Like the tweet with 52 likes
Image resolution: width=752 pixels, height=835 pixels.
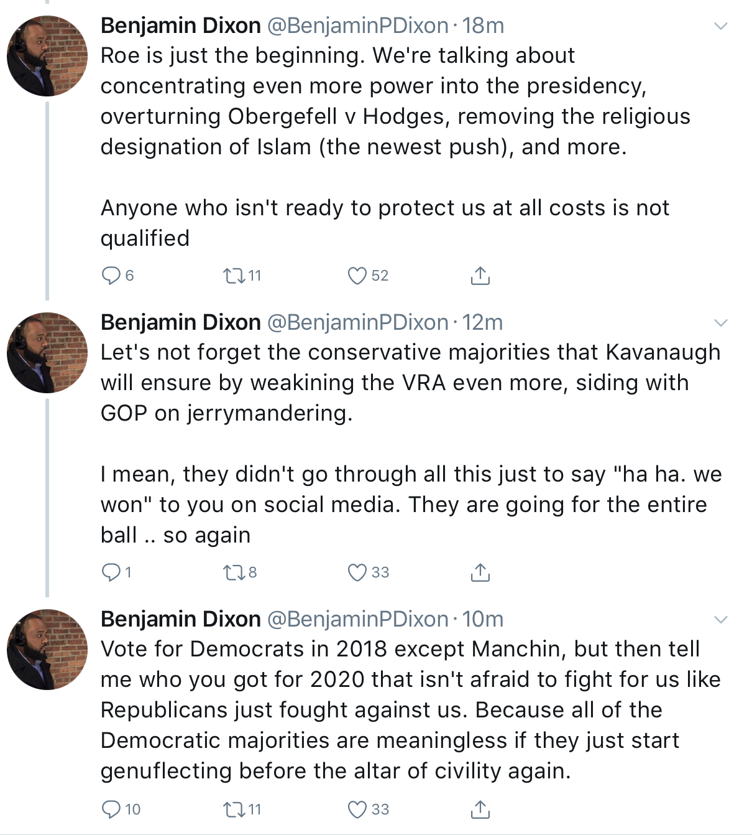[357, 275]
